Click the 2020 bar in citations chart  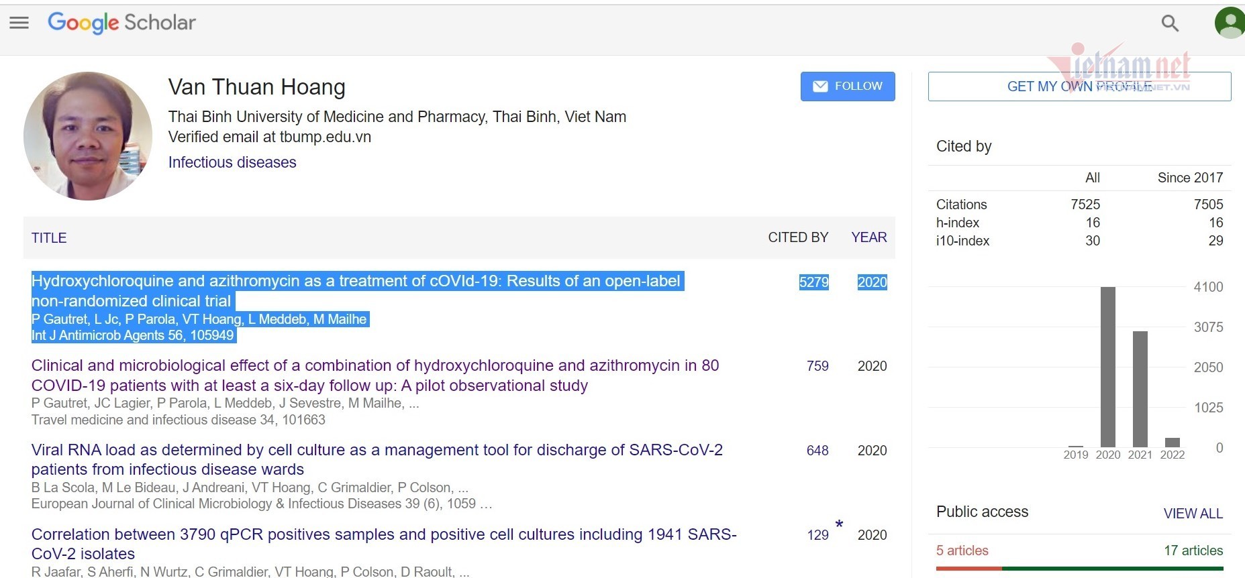tap(1107, 367)
